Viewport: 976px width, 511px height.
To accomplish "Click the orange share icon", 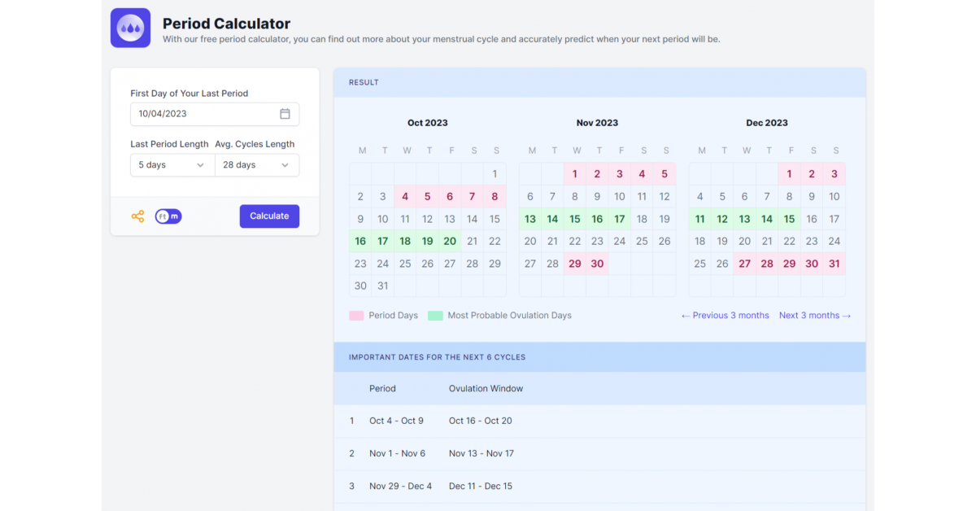I will tap(137, 216).
